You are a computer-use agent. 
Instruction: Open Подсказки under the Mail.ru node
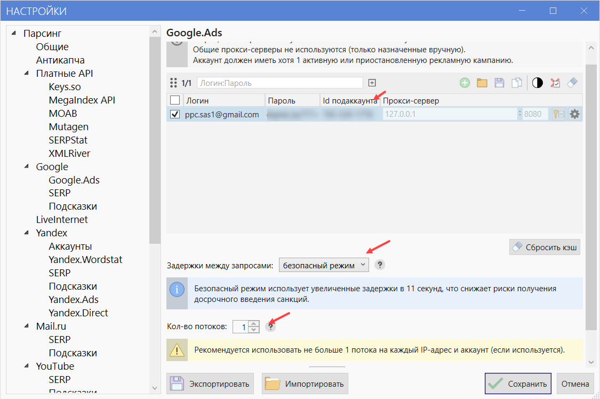73,353
